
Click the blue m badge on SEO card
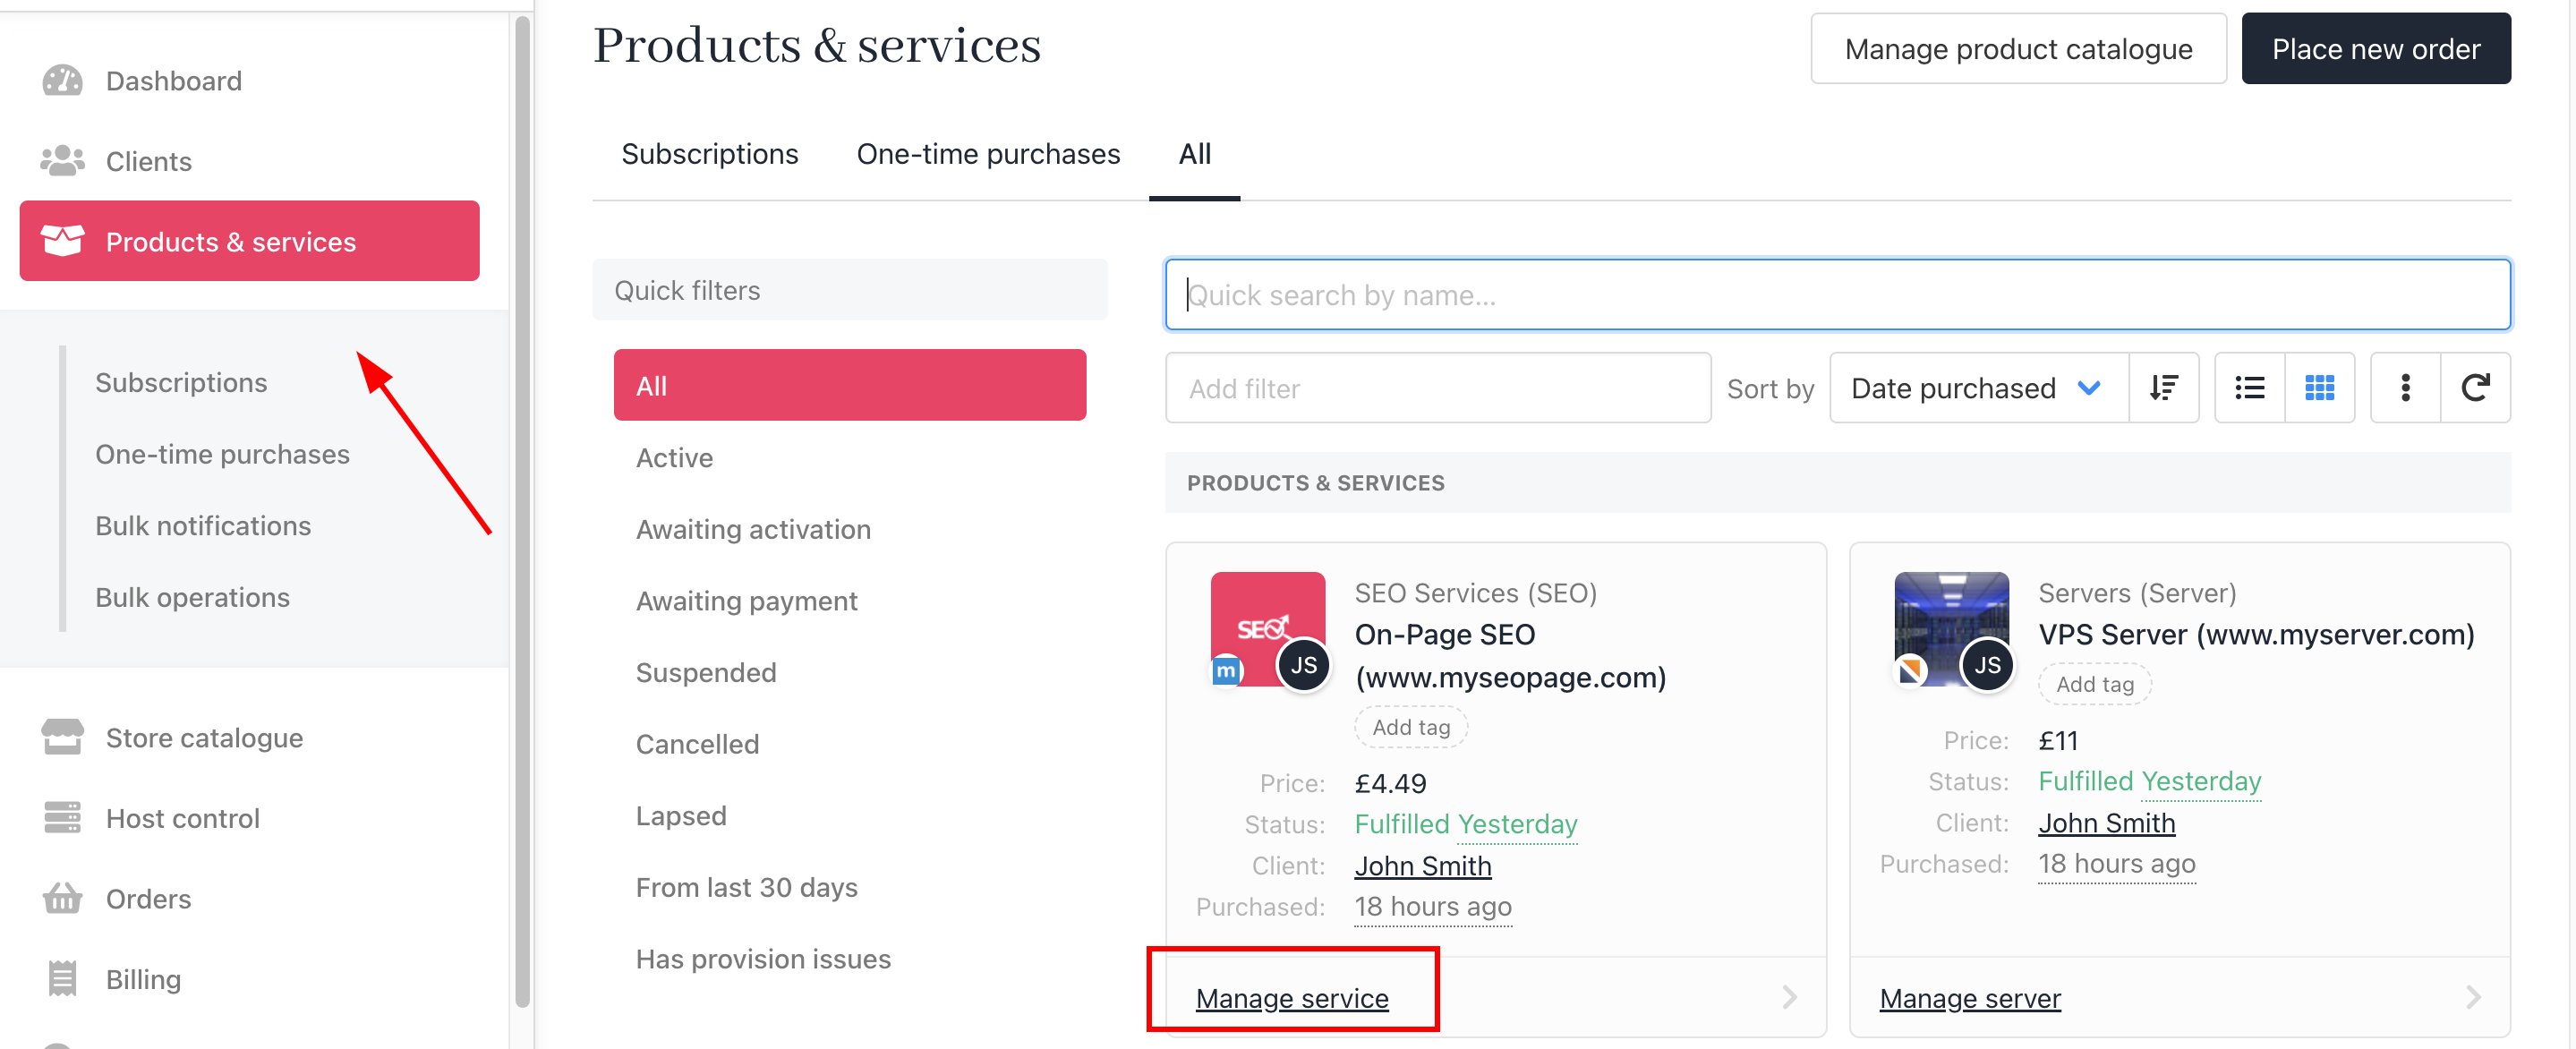[x=1226, y=670]
